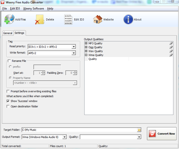
Task: Click the Convert Now red arrows icon
Action: (x=152, y=134)
